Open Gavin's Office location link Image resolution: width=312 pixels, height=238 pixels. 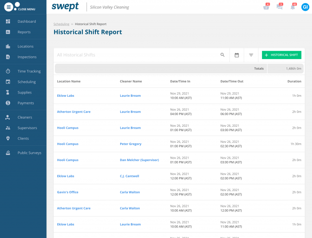pos(68,192)
